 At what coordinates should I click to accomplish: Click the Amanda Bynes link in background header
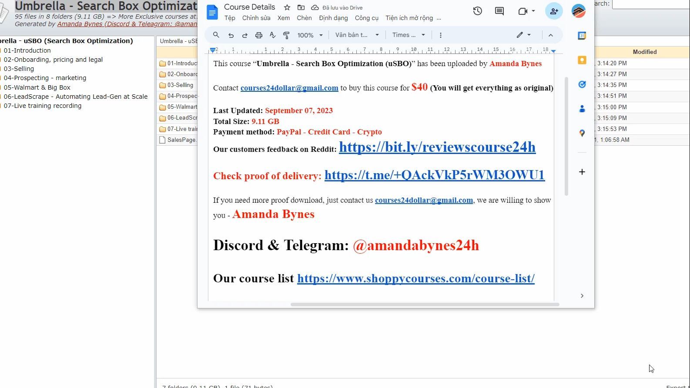pos(127,24)
